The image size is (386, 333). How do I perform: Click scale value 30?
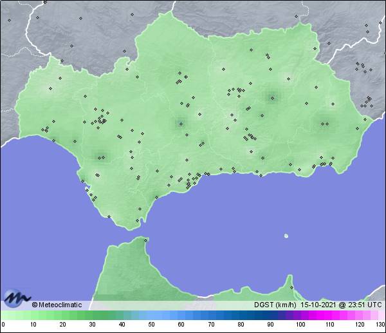coord(92,325)
